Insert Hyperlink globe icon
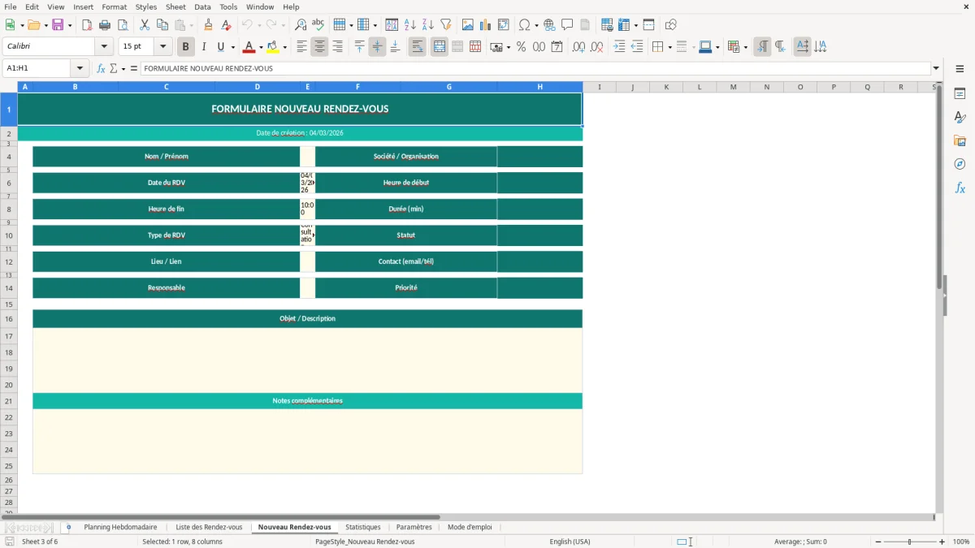 tap(549, 25)
